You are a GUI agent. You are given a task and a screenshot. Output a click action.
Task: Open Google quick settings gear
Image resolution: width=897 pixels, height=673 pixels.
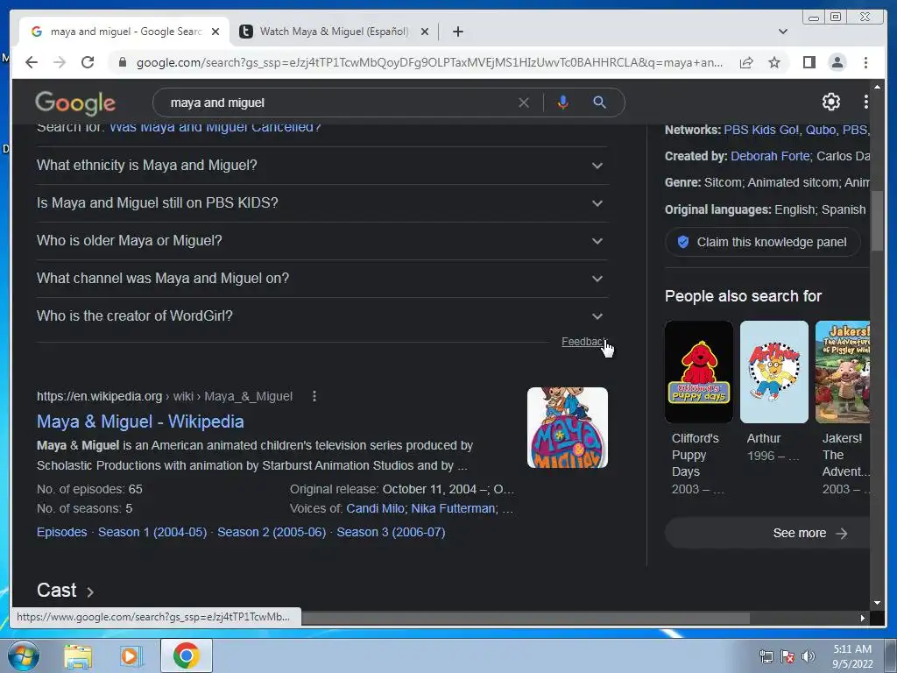830,103
